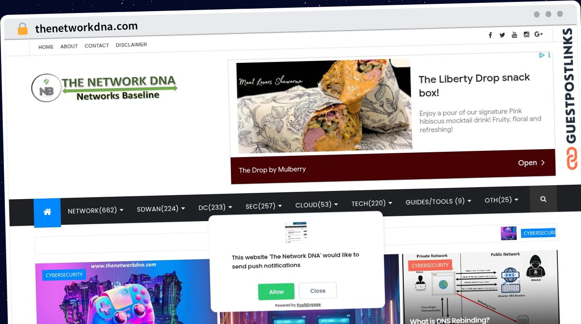Click the ad choices info icon
The image size is (581, 324).
click(x=542, y=56)
